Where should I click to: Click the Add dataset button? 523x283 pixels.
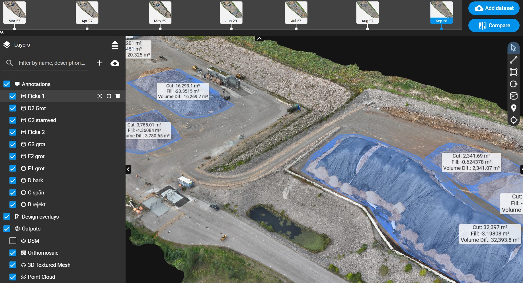point(494,8)
